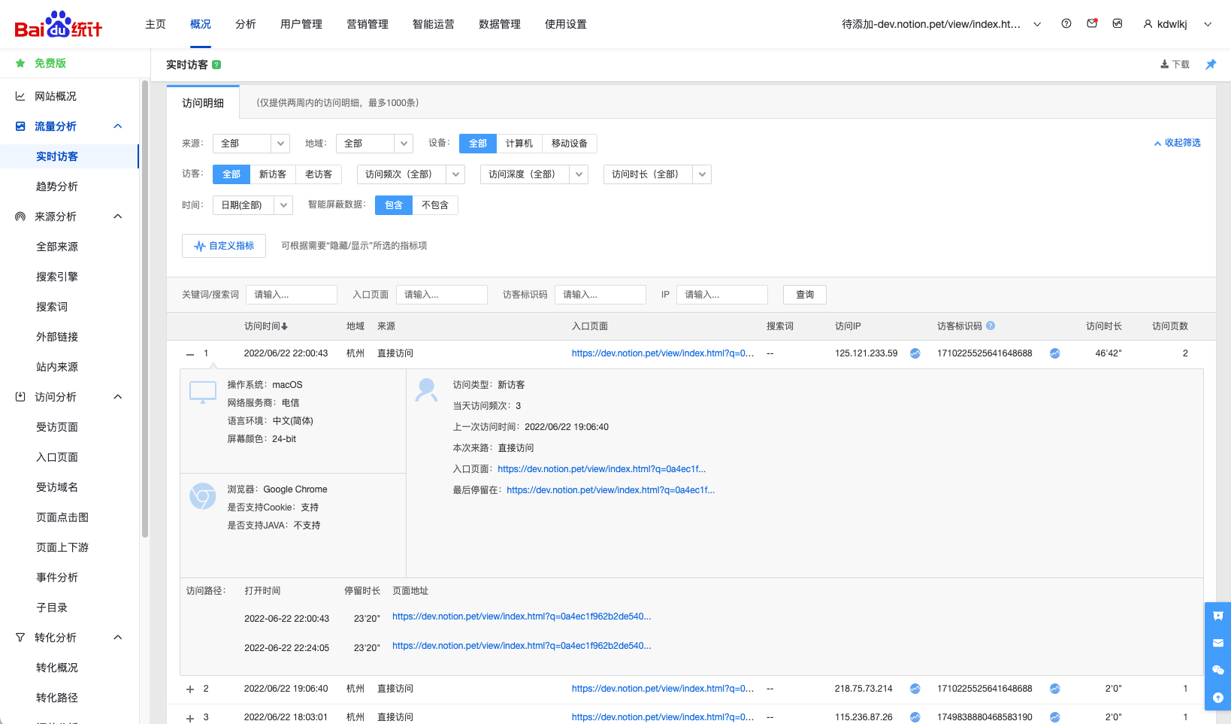Focus the IP input field
This screenshot has height=724, width=1231.
click(722, 295)
